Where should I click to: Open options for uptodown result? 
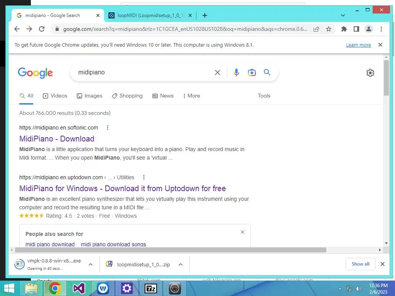[x=144, y=177]
